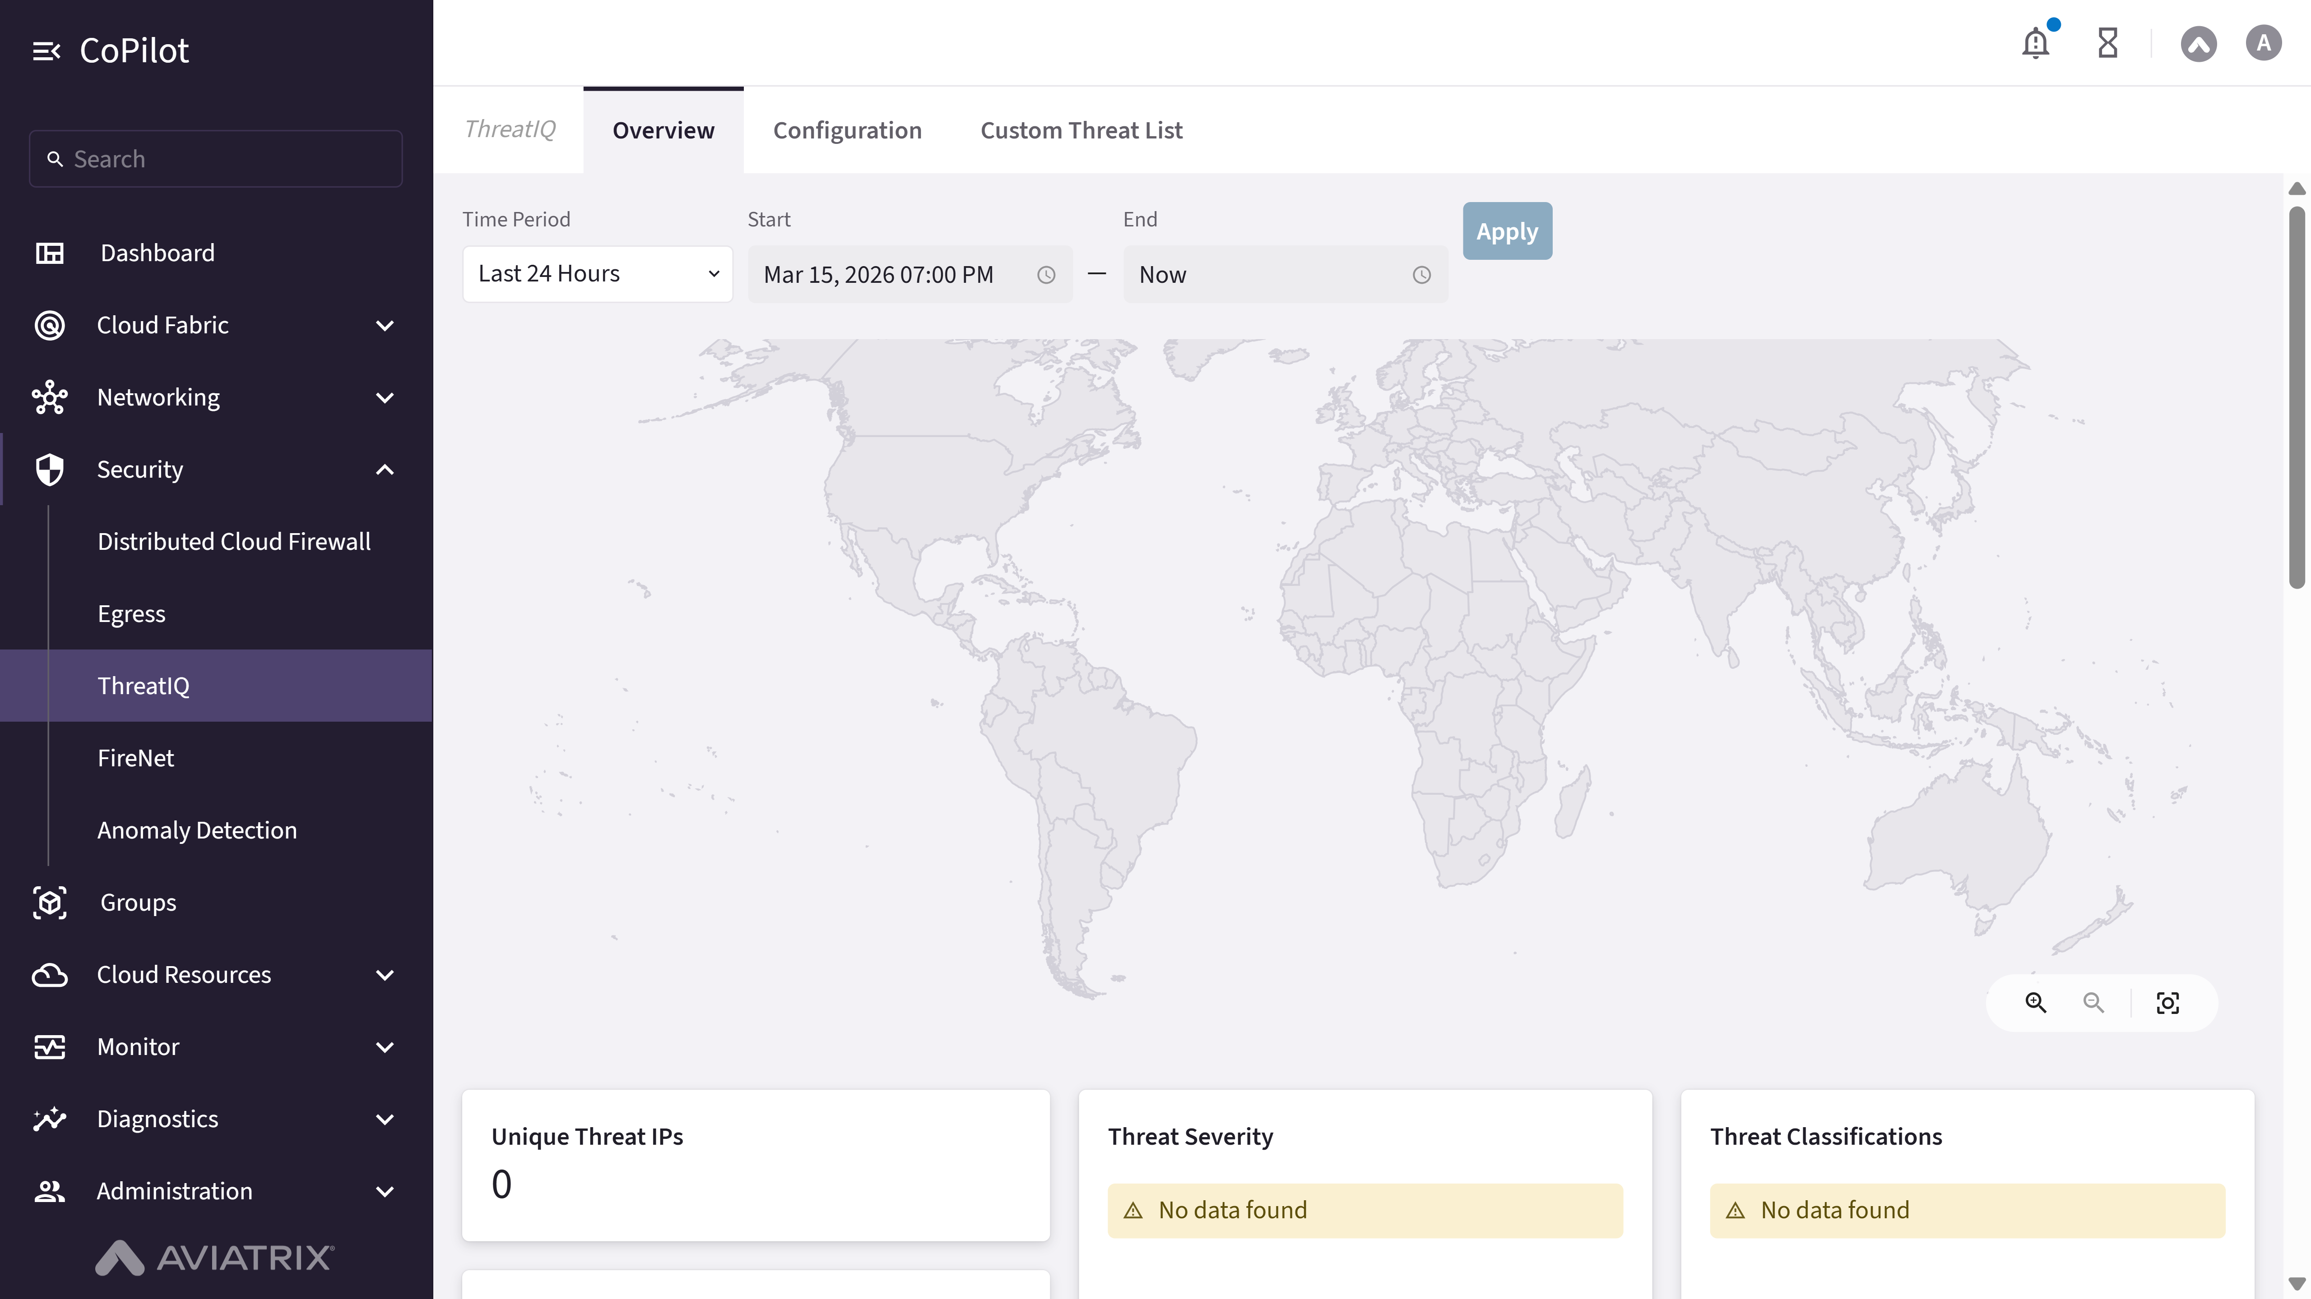
Task: Open Distributed Cloud Firewall page
Action: click(x=233, y=541)
